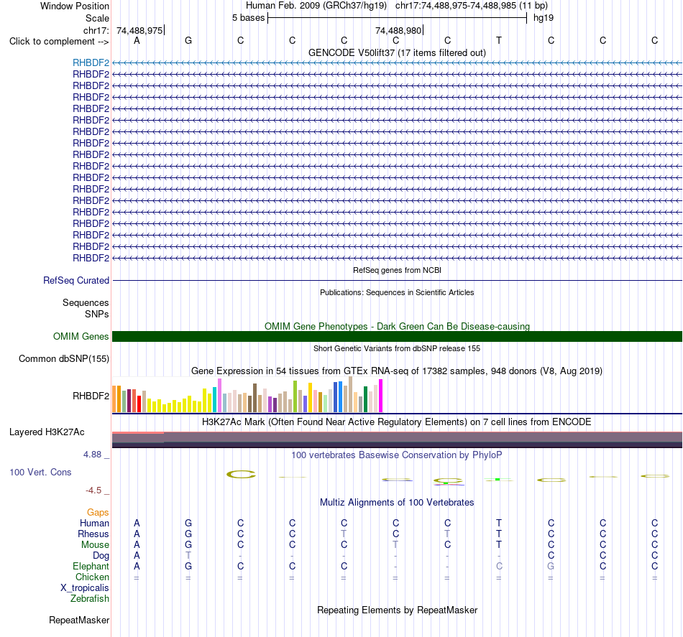This screenshot has width=683, height=637.
Task: Click the H3K27Ac Mark track title
Action: click(x=397, y=422)
